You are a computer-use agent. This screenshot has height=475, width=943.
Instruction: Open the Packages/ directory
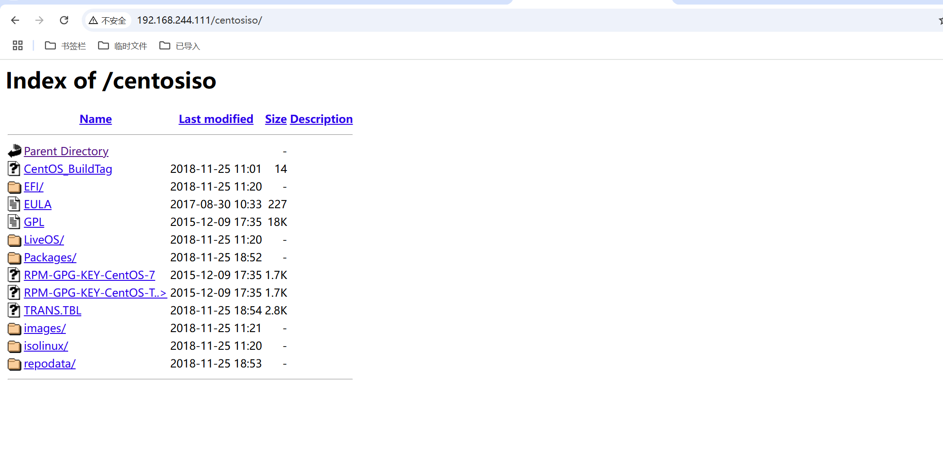(x=50, y=257)
